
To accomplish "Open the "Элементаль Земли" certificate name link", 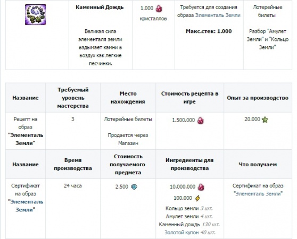I will [26, 206].
